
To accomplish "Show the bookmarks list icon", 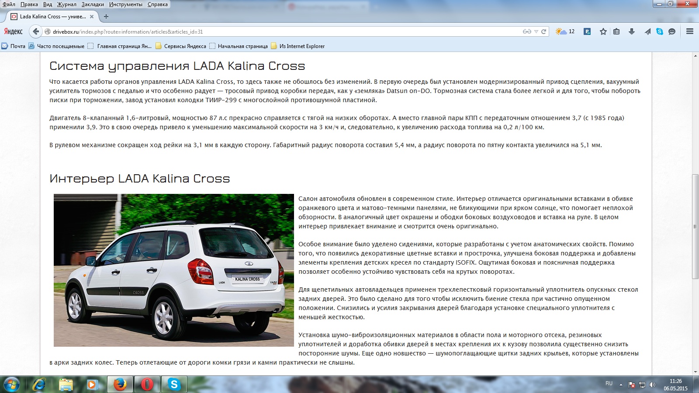I will point(616,31).
